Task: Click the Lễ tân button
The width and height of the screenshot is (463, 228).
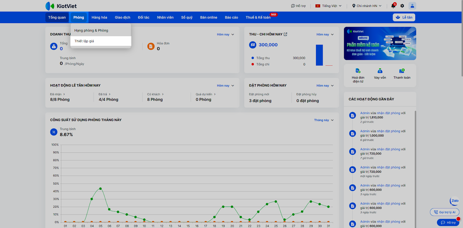Action: pyautogui.click(x=404, y=17)
